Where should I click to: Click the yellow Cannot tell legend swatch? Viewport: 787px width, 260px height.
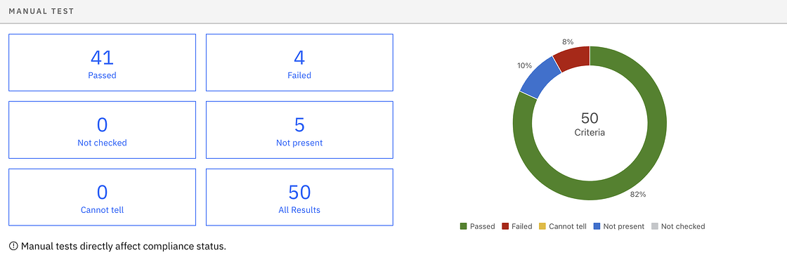click(x=542, y=226)
